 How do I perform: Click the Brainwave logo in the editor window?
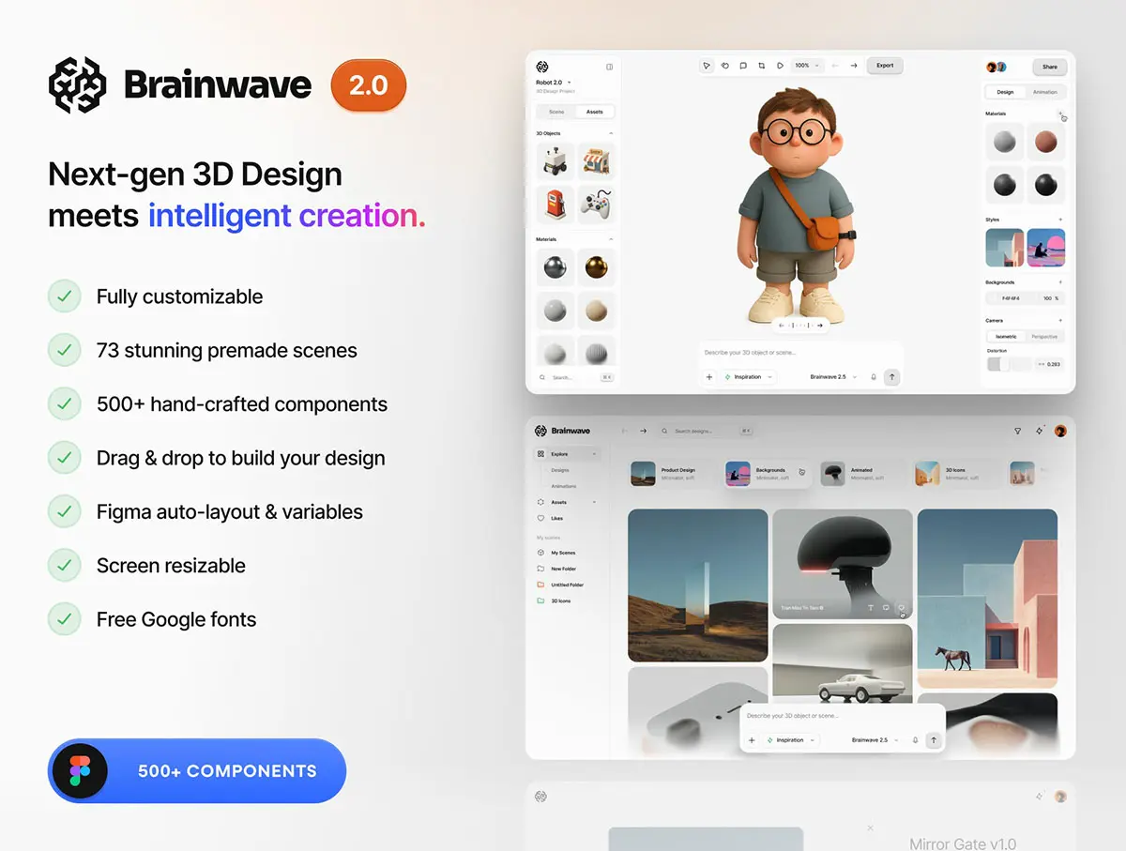pos(541,67)
